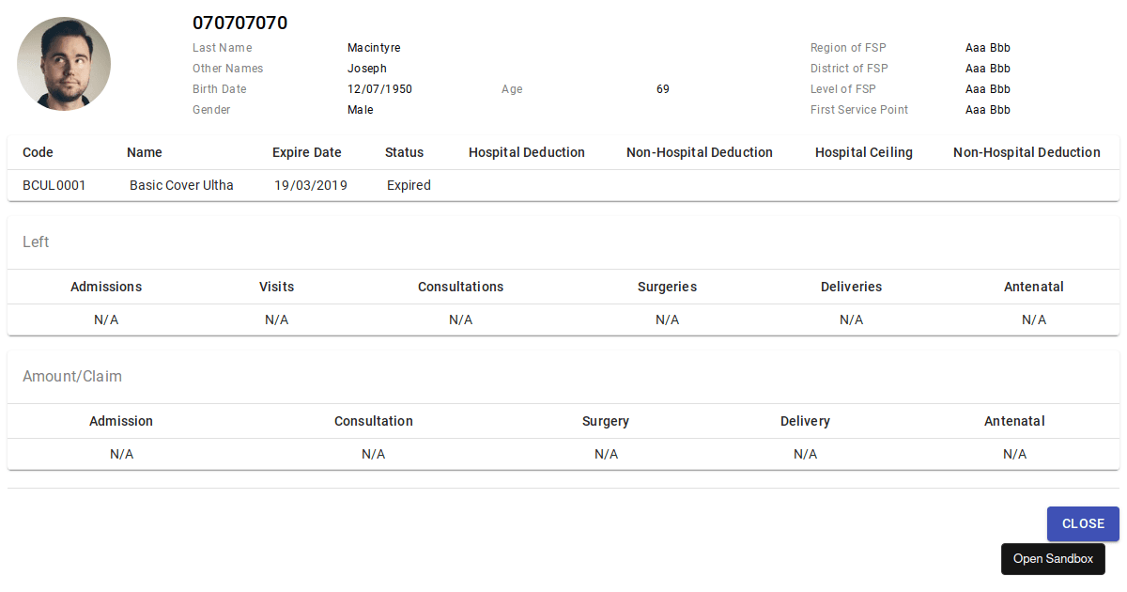Click the Admissions column header
This screenshot has width=1127, height=592.
(106, 287)
